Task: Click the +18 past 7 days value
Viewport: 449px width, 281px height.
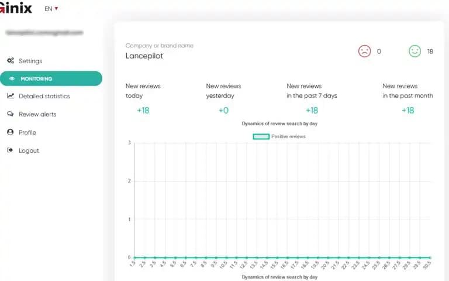Action: tap(312, 111)
